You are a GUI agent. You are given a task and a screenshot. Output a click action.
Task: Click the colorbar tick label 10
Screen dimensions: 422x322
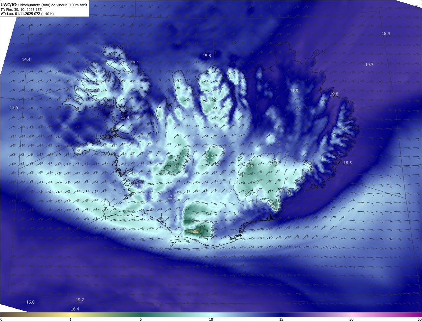[211, 319]
